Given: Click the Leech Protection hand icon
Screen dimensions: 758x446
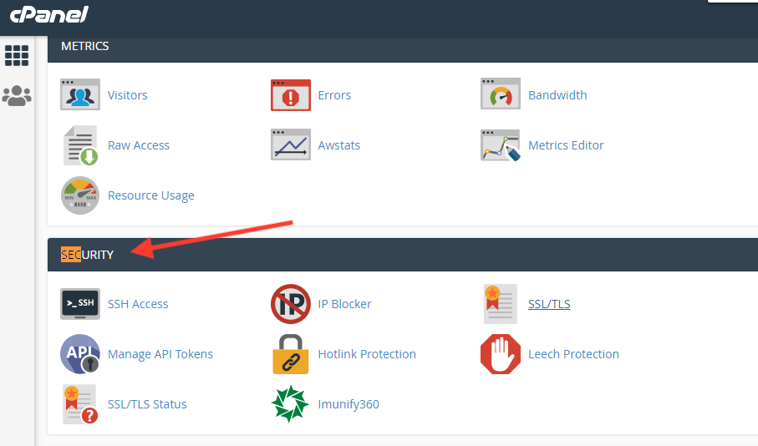Looking at the screenshot, I should pos(501,354).
